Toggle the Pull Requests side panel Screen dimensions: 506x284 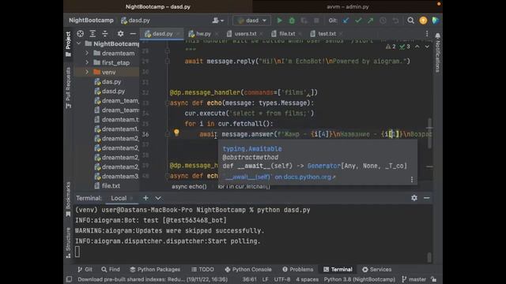68,88
